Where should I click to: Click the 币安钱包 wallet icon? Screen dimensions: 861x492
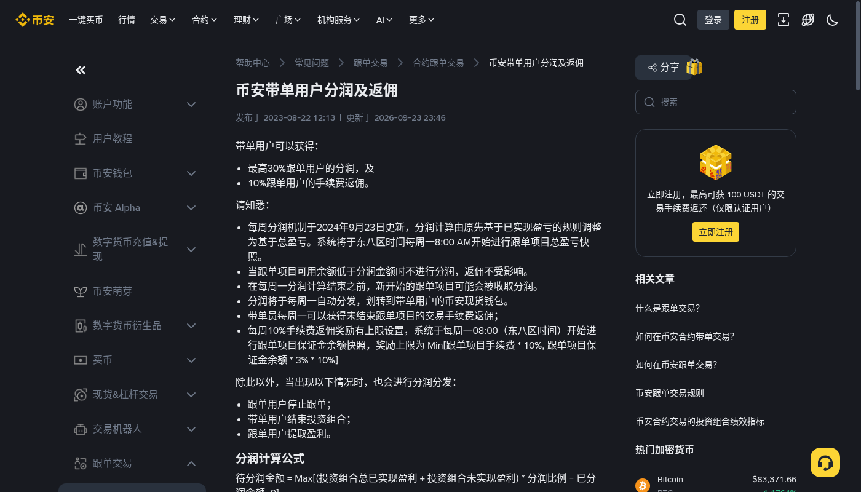pyautogui.click(x=81, y=173)
